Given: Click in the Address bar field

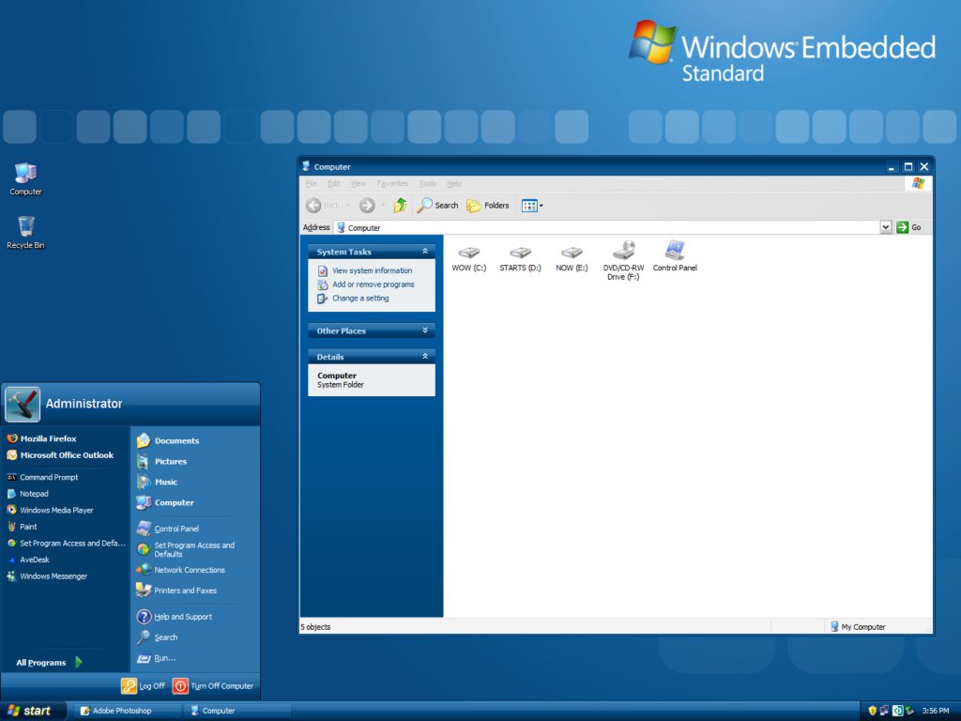Looking at the screenshot, I should pyautogui.click(x=607, y=227).
